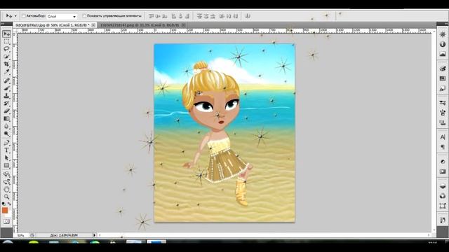
Task: Switch to the first document tab at 50%
Action: (x=53, y=25)
